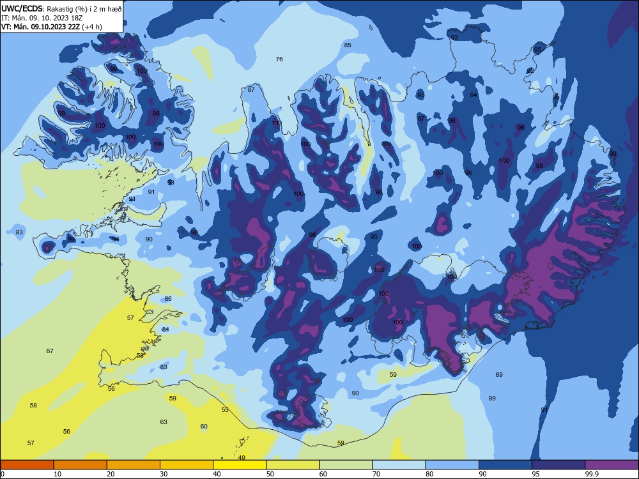Click the legend label 40
The width and height of the screenshot is (639, 479).
(x=217, y=474)
